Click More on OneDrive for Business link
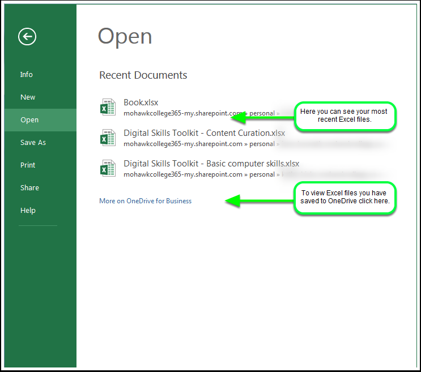This screenshot has height=372, width=421. pos(145,201)
